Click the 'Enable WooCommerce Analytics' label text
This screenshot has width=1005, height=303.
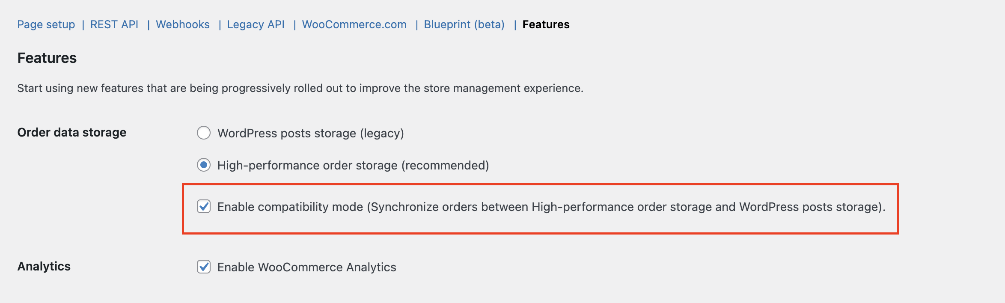tap(306, 267)
